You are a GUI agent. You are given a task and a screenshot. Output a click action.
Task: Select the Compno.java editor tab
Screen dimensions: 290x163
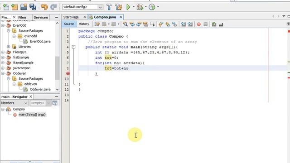pos(105,17)
